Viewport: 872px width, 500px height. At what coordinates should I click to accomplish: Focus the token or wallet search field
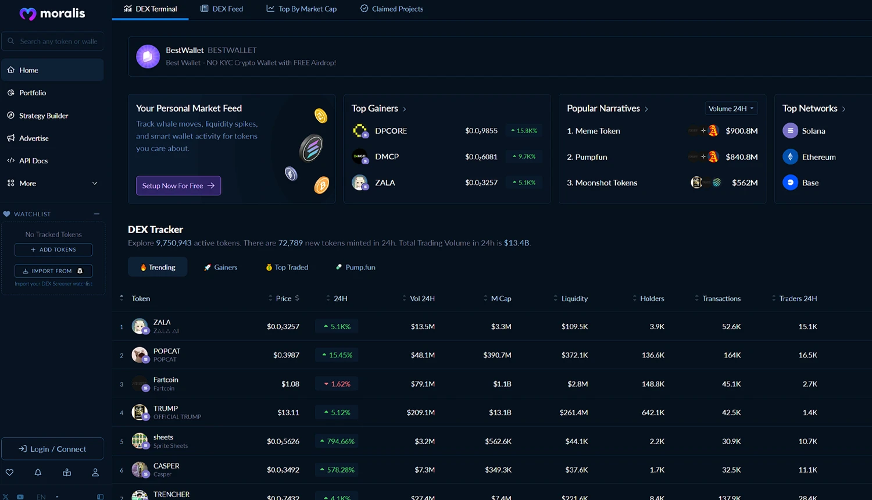click(53, 41)
